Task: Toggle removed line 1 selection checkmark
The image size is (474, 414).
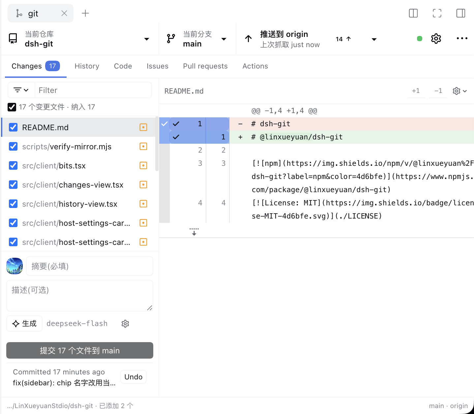Action: [x=176, y=124]
